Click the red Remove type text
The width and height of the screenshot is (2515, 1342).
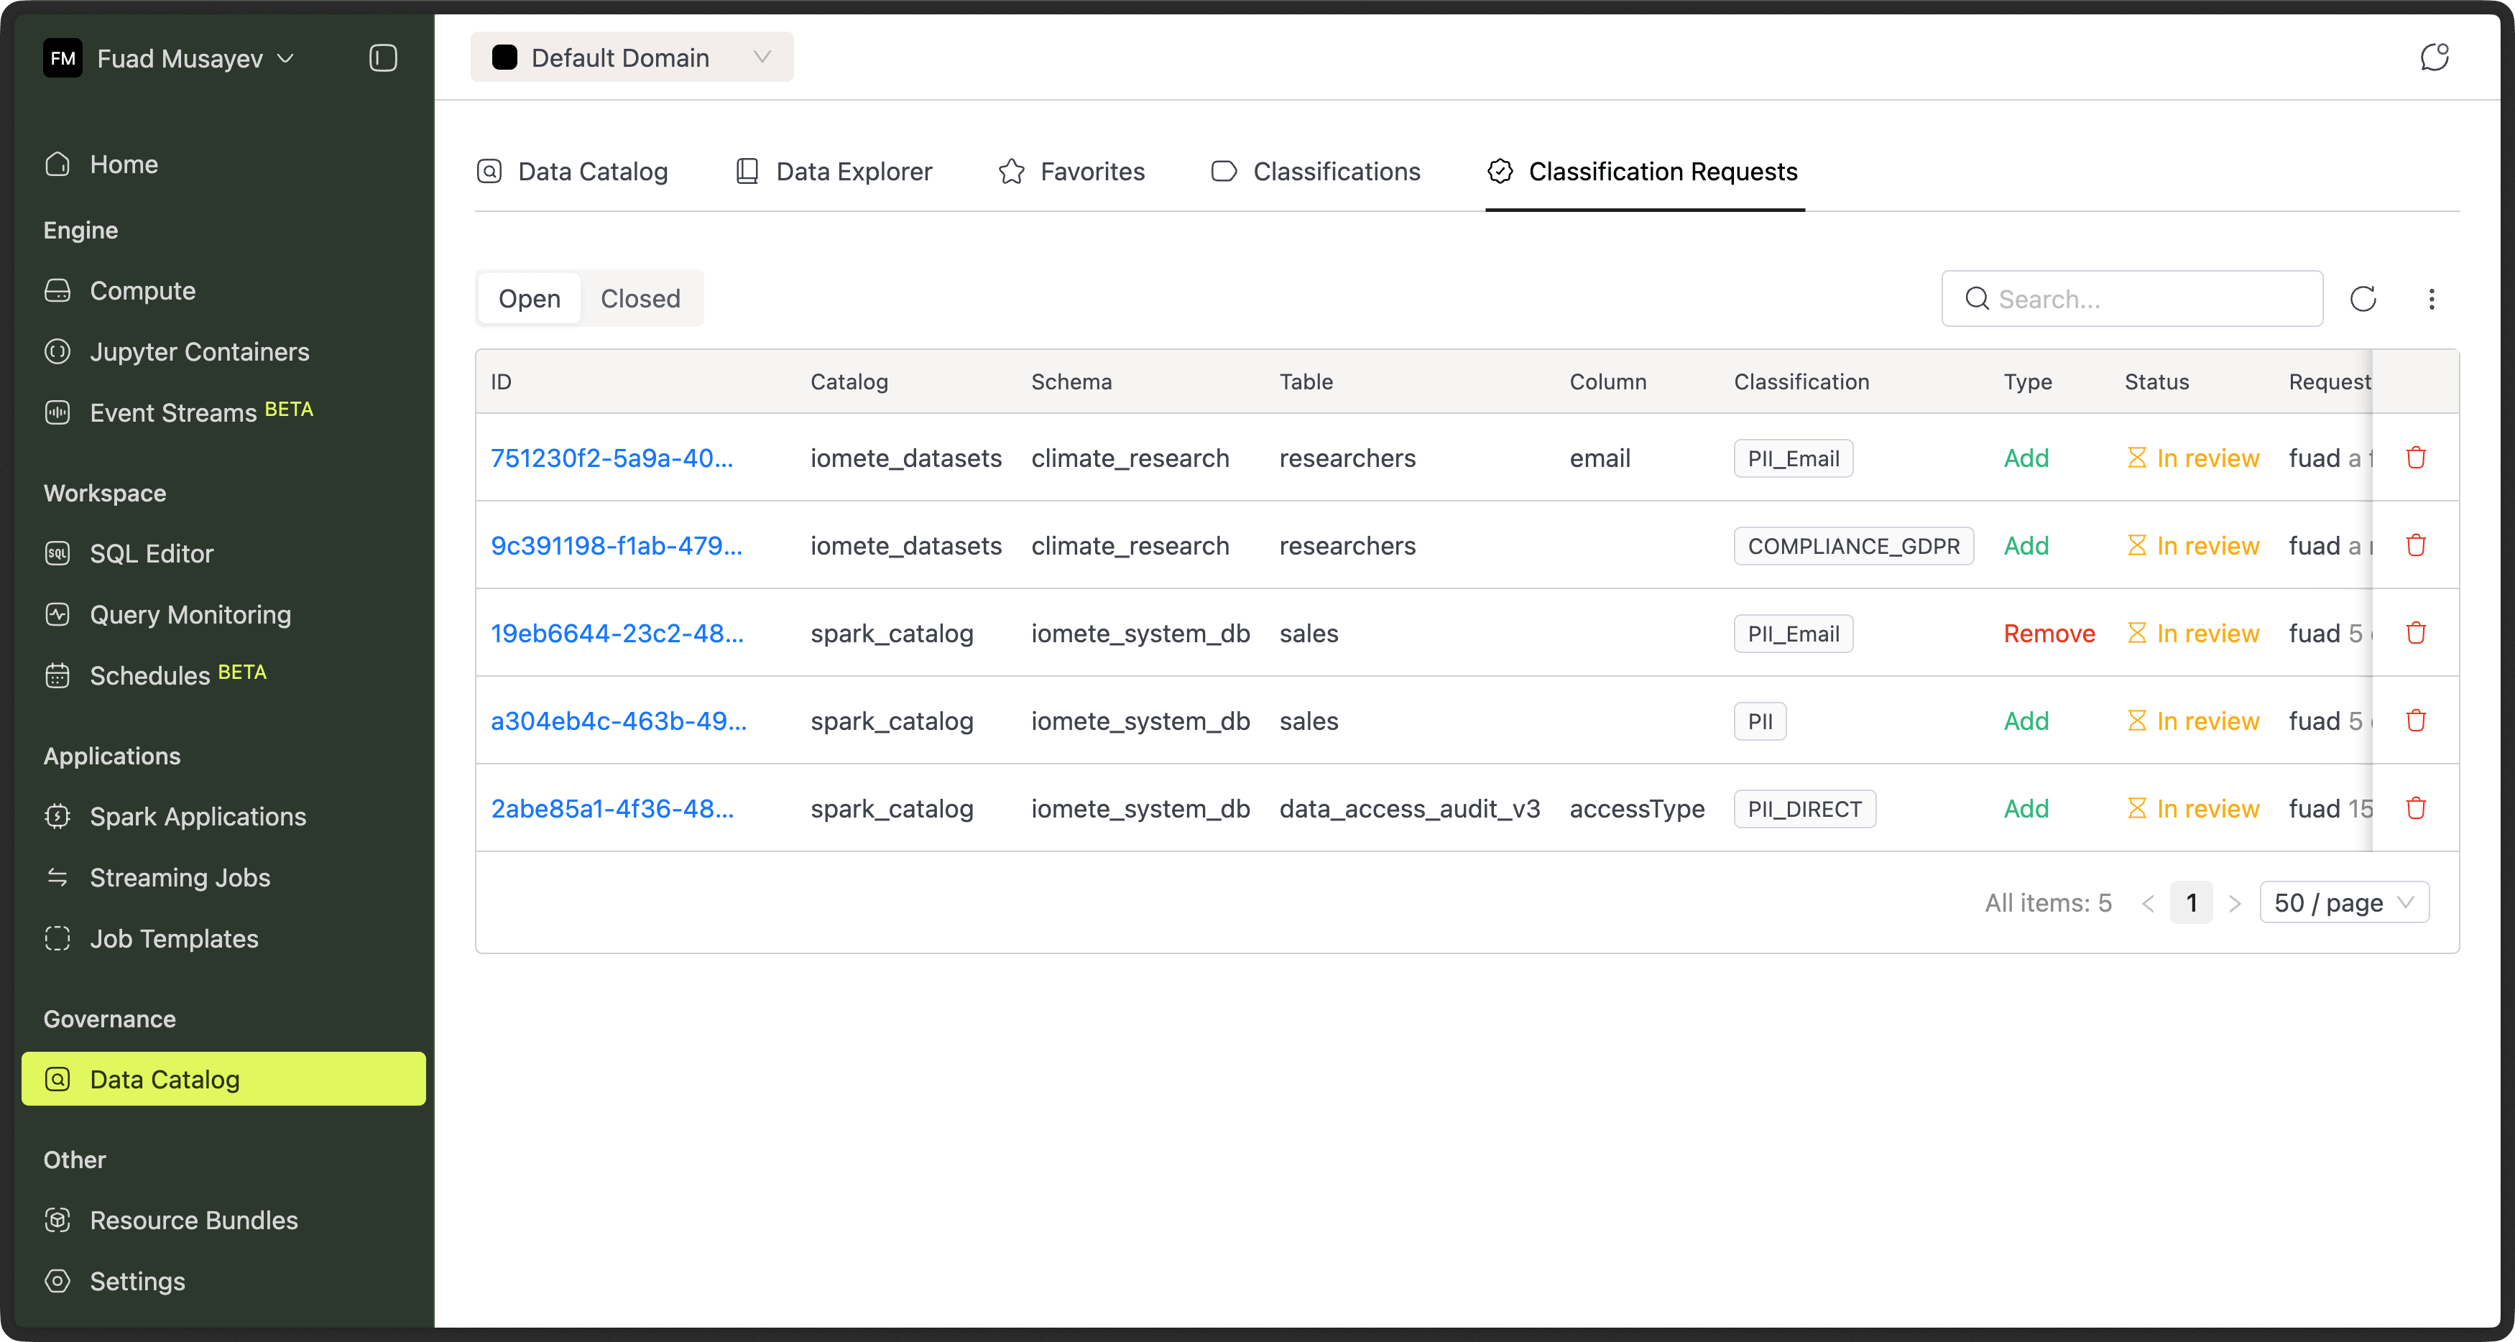pos(2049,634)
